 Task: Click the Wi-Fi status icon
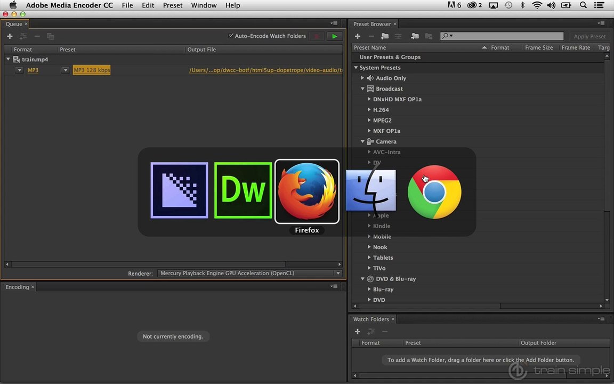click(537, 5)
